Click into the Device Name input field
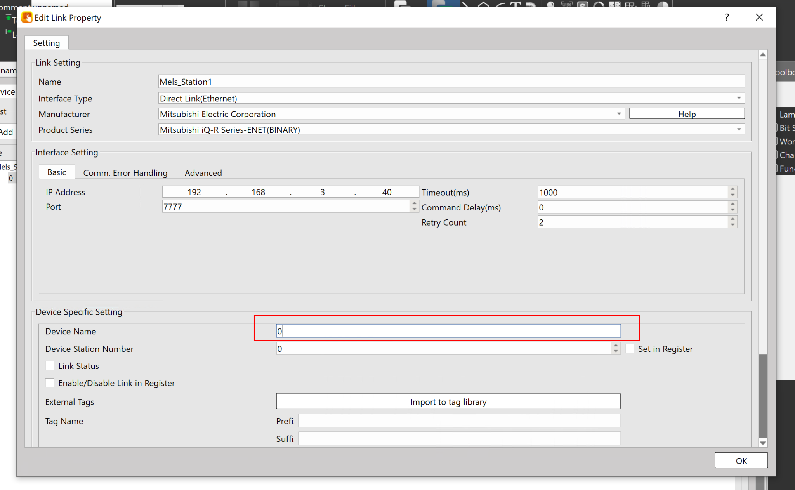Screen dimensions: 795x490 pos(448,331)
